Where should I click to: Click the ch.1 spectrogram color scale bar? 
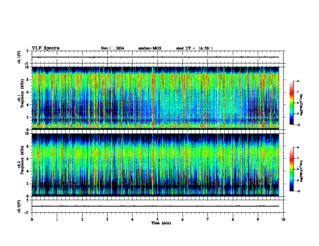[291, 103]
